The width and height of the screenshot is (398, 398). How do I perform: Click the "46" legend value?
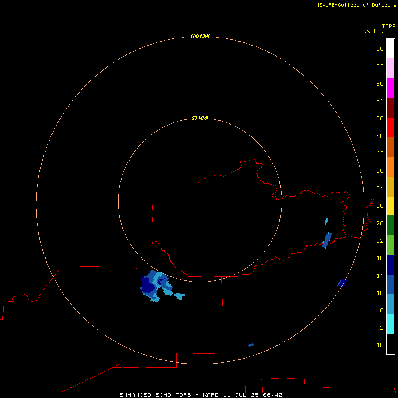coord(380,136)
